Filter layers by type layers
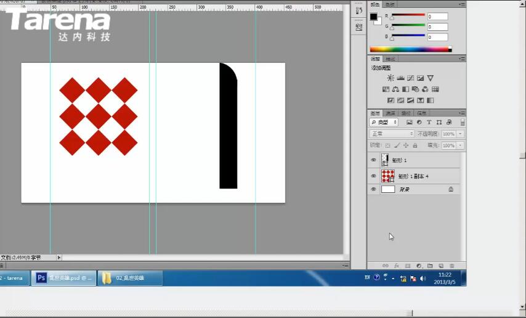 (x=429, y=122)
